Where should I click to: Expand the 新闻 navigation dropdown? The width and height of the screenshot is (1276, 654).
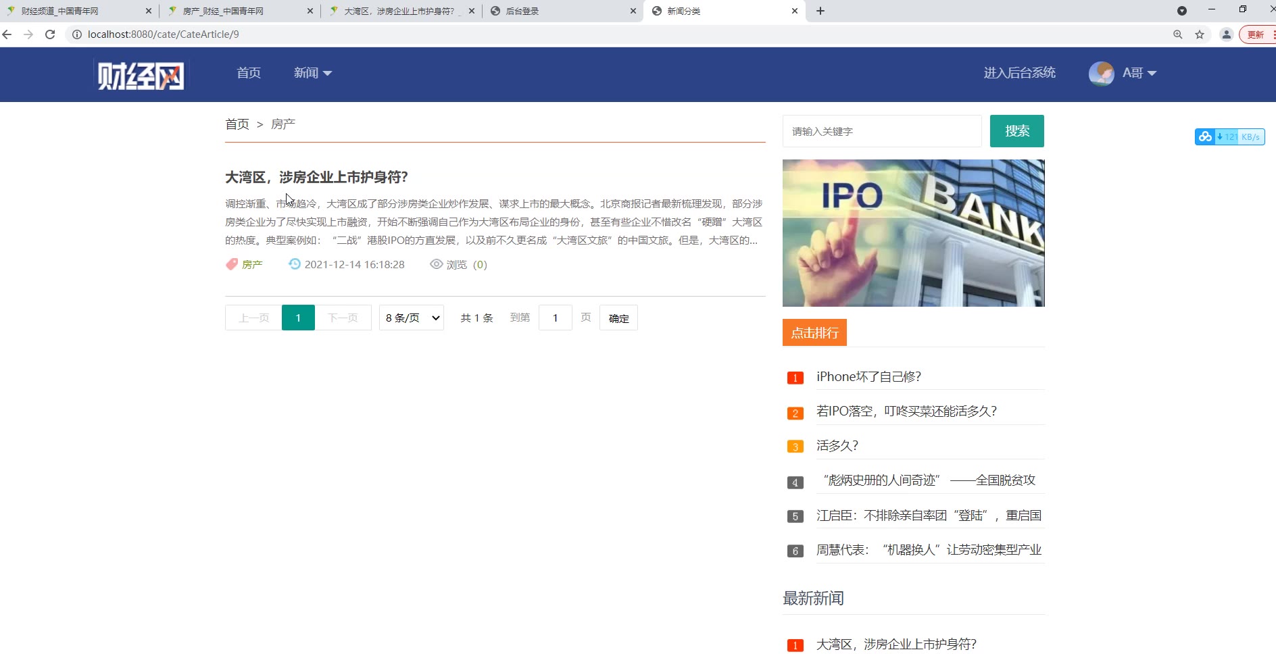tap(312, 73)
